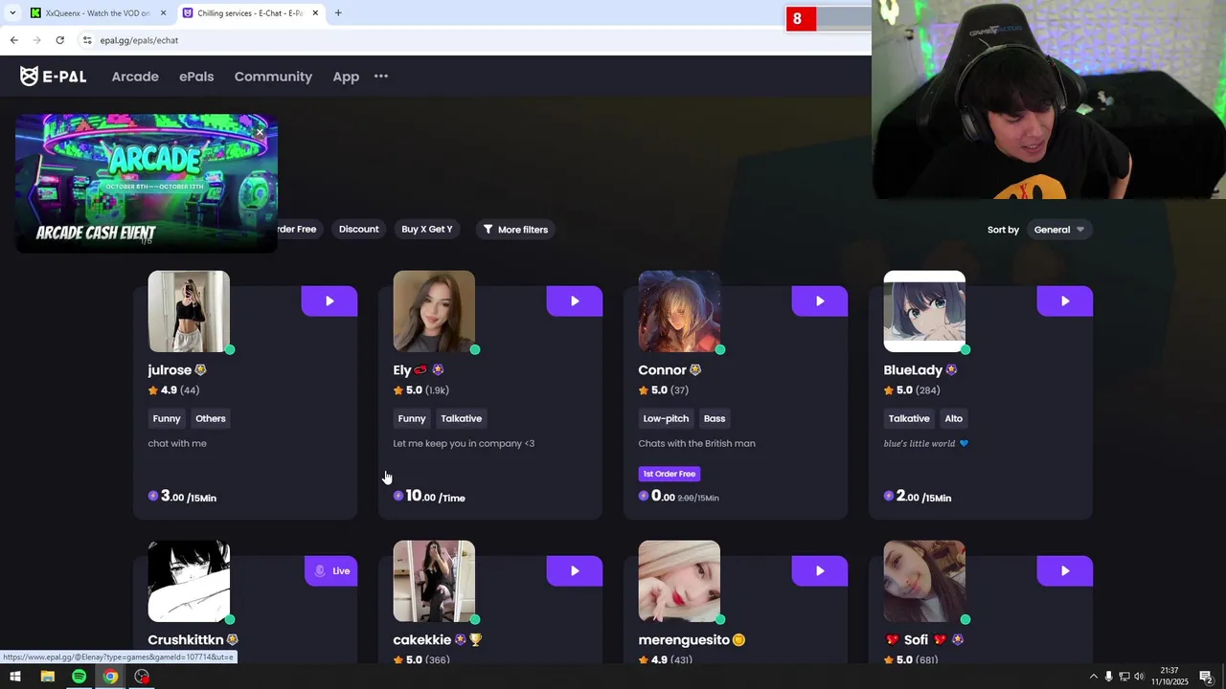Screen dimensions: 1226x689
Task: Open Connor's profile picture
Action: pos(679,311)
